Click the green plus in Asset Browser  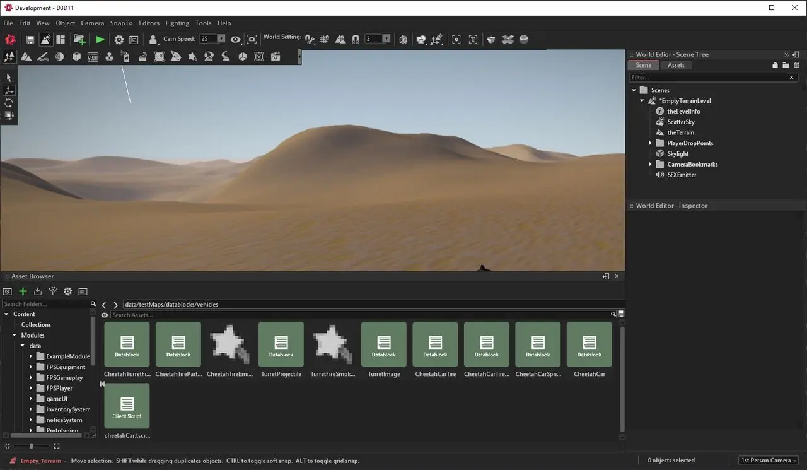click(x=23, y=291)
